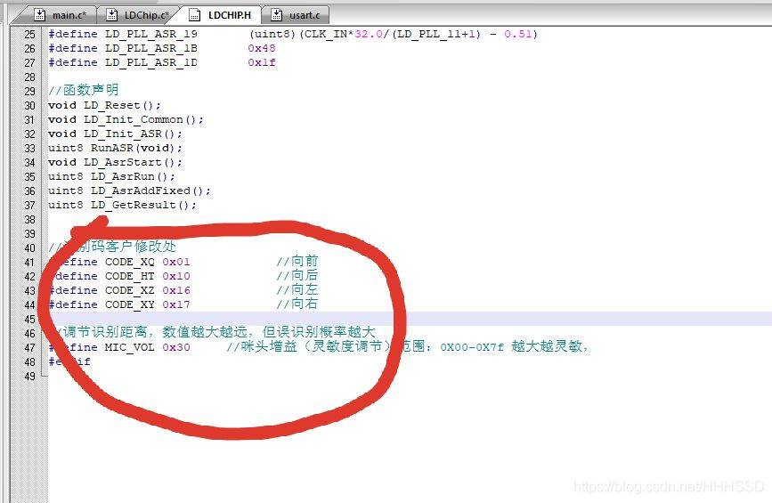Switch to the LDChip.c* tab
772x503 pixels.
pos(142,15)
